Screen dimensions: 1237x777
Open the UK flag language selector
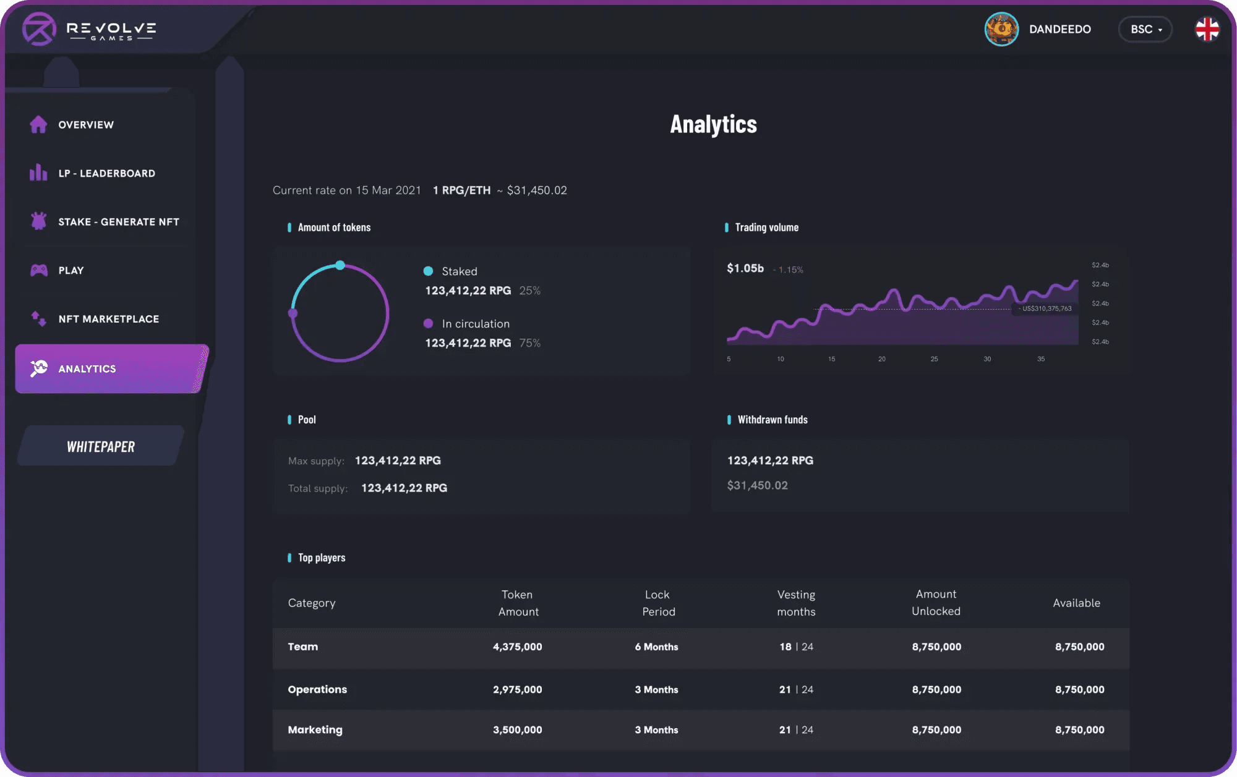(x=1207, y=29)
